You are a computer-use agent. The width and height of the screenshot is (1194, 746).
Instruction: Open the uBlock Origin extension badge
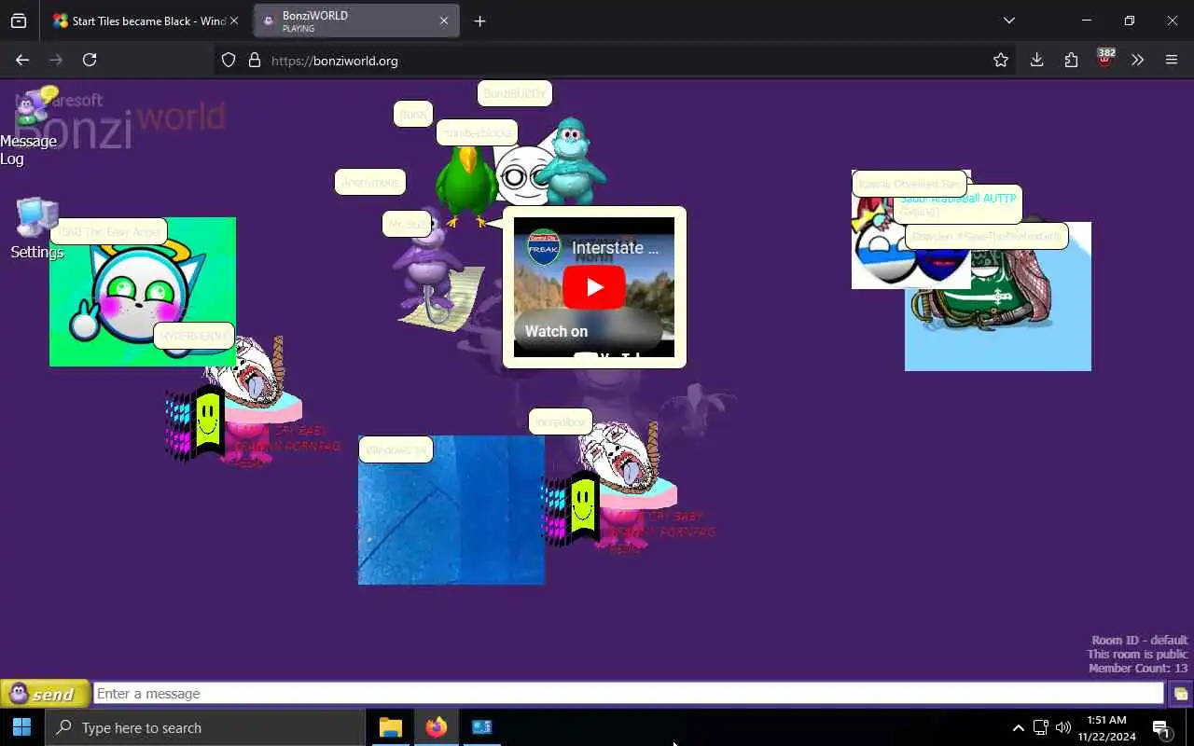(1105, 58)
